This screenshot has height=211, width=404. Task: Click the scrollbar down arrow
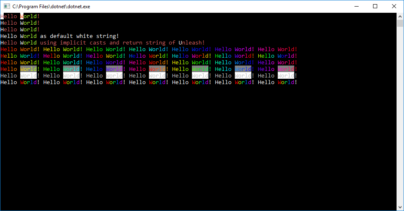point(400,207)
